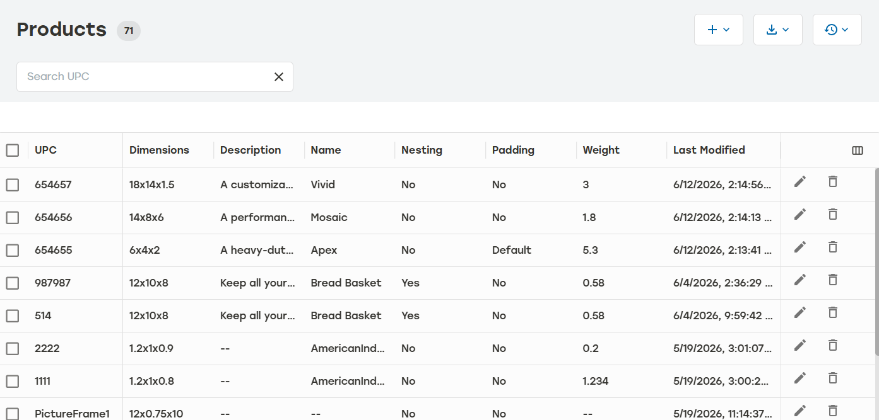
Task: Check the row for UPC 1111
Action: 13,382
